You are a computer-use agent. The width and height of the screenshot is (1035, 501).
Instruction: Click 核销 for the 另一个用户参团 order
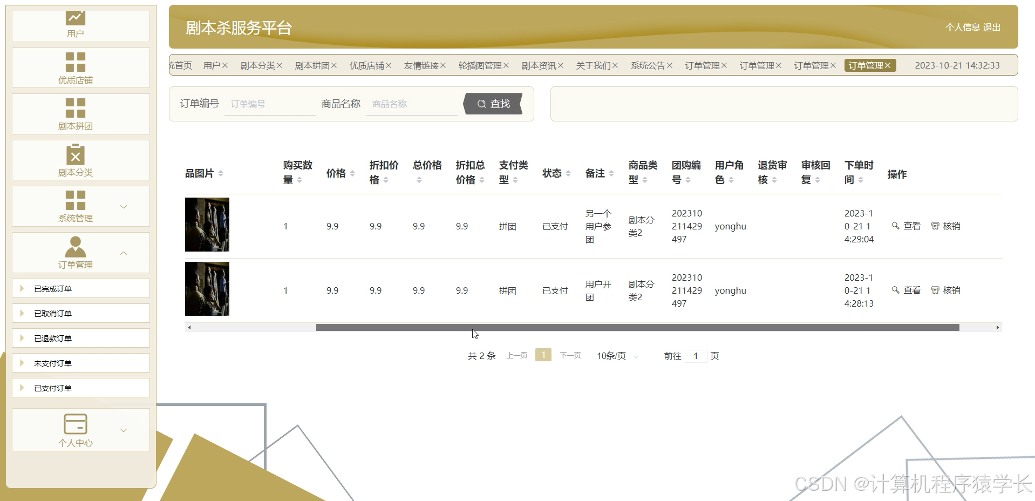click(x=945, y=226)
